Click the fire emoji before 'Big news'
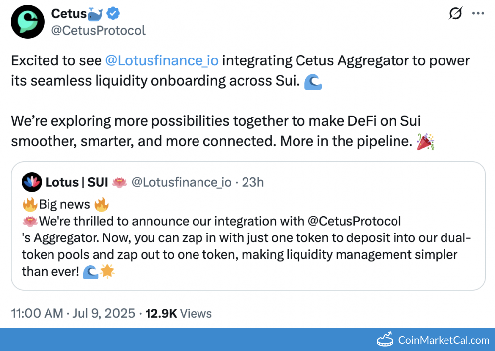 click(30, 205)
